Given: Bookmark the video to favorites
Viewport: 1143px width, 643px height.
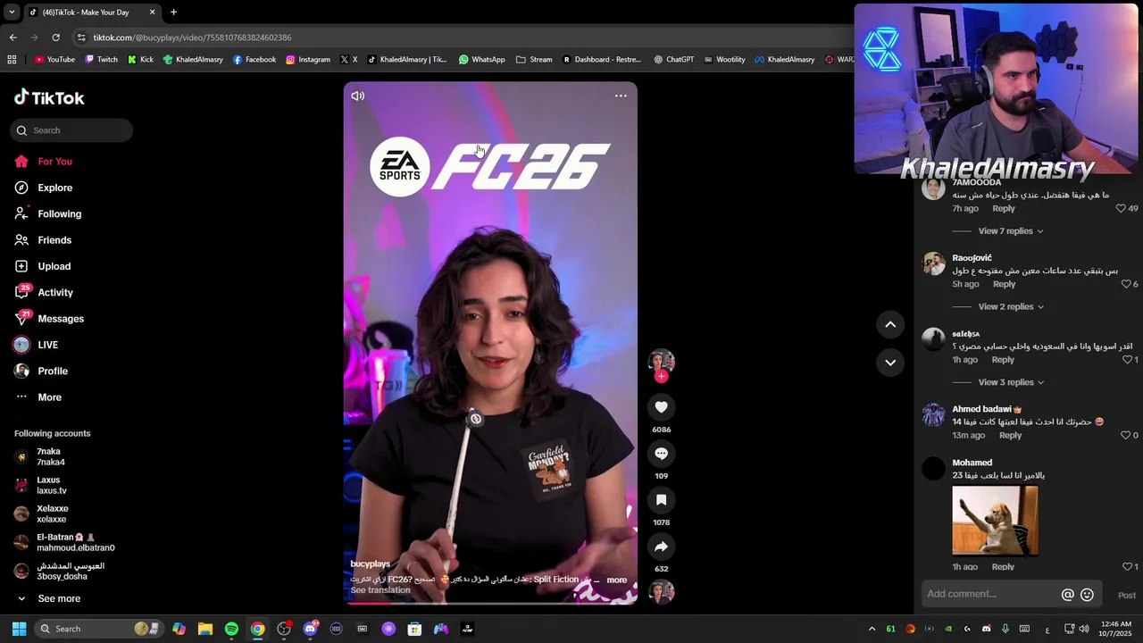Looking at the screenshot, I should click(x=661, y=500).
